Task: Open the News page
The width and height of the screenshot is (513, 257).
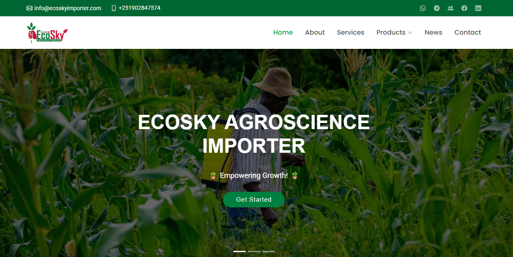Action: coord(433,33)
